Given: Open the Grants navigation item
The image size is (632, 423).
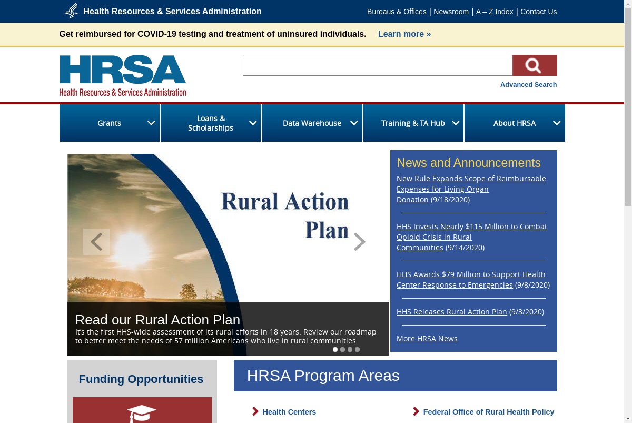Looking at the screenshot, I should [109, 123].
